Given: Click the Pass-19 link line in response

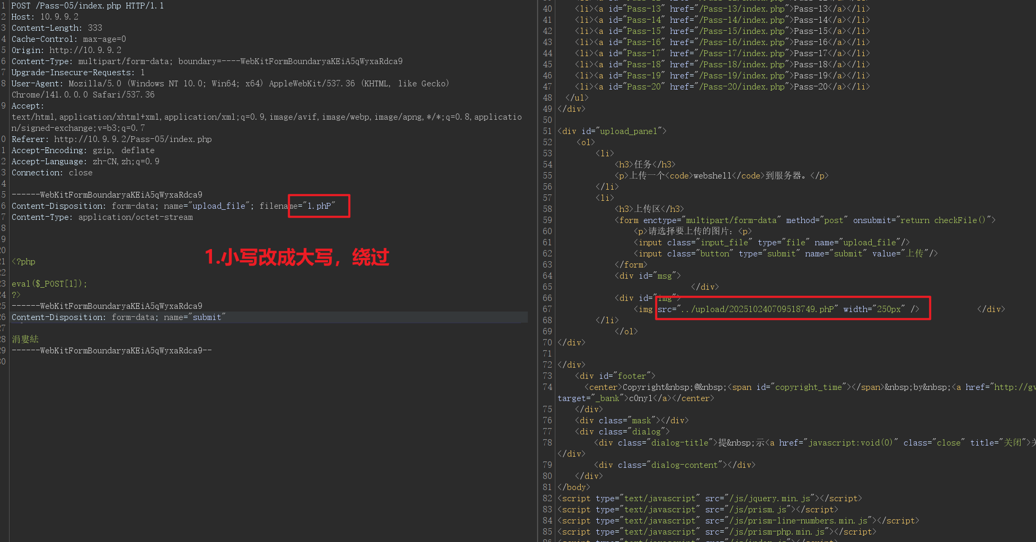Looking at the screenshot, I should pyautogui.click(x=723, y=76).
